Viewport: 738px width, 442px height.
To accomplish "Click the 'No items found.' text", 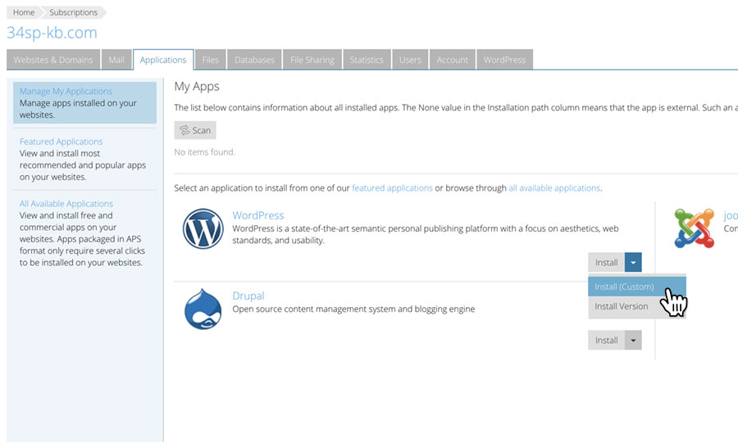I will (x=204, y=152).
